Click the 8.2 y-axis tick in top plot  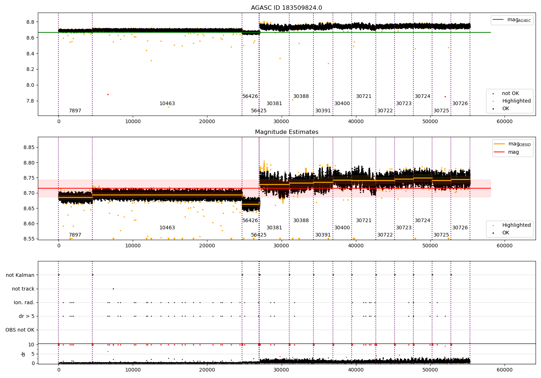30,69
